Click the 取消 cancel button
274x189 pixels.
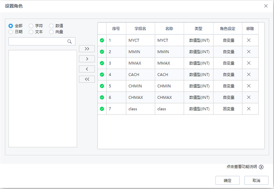coord(256,180)
